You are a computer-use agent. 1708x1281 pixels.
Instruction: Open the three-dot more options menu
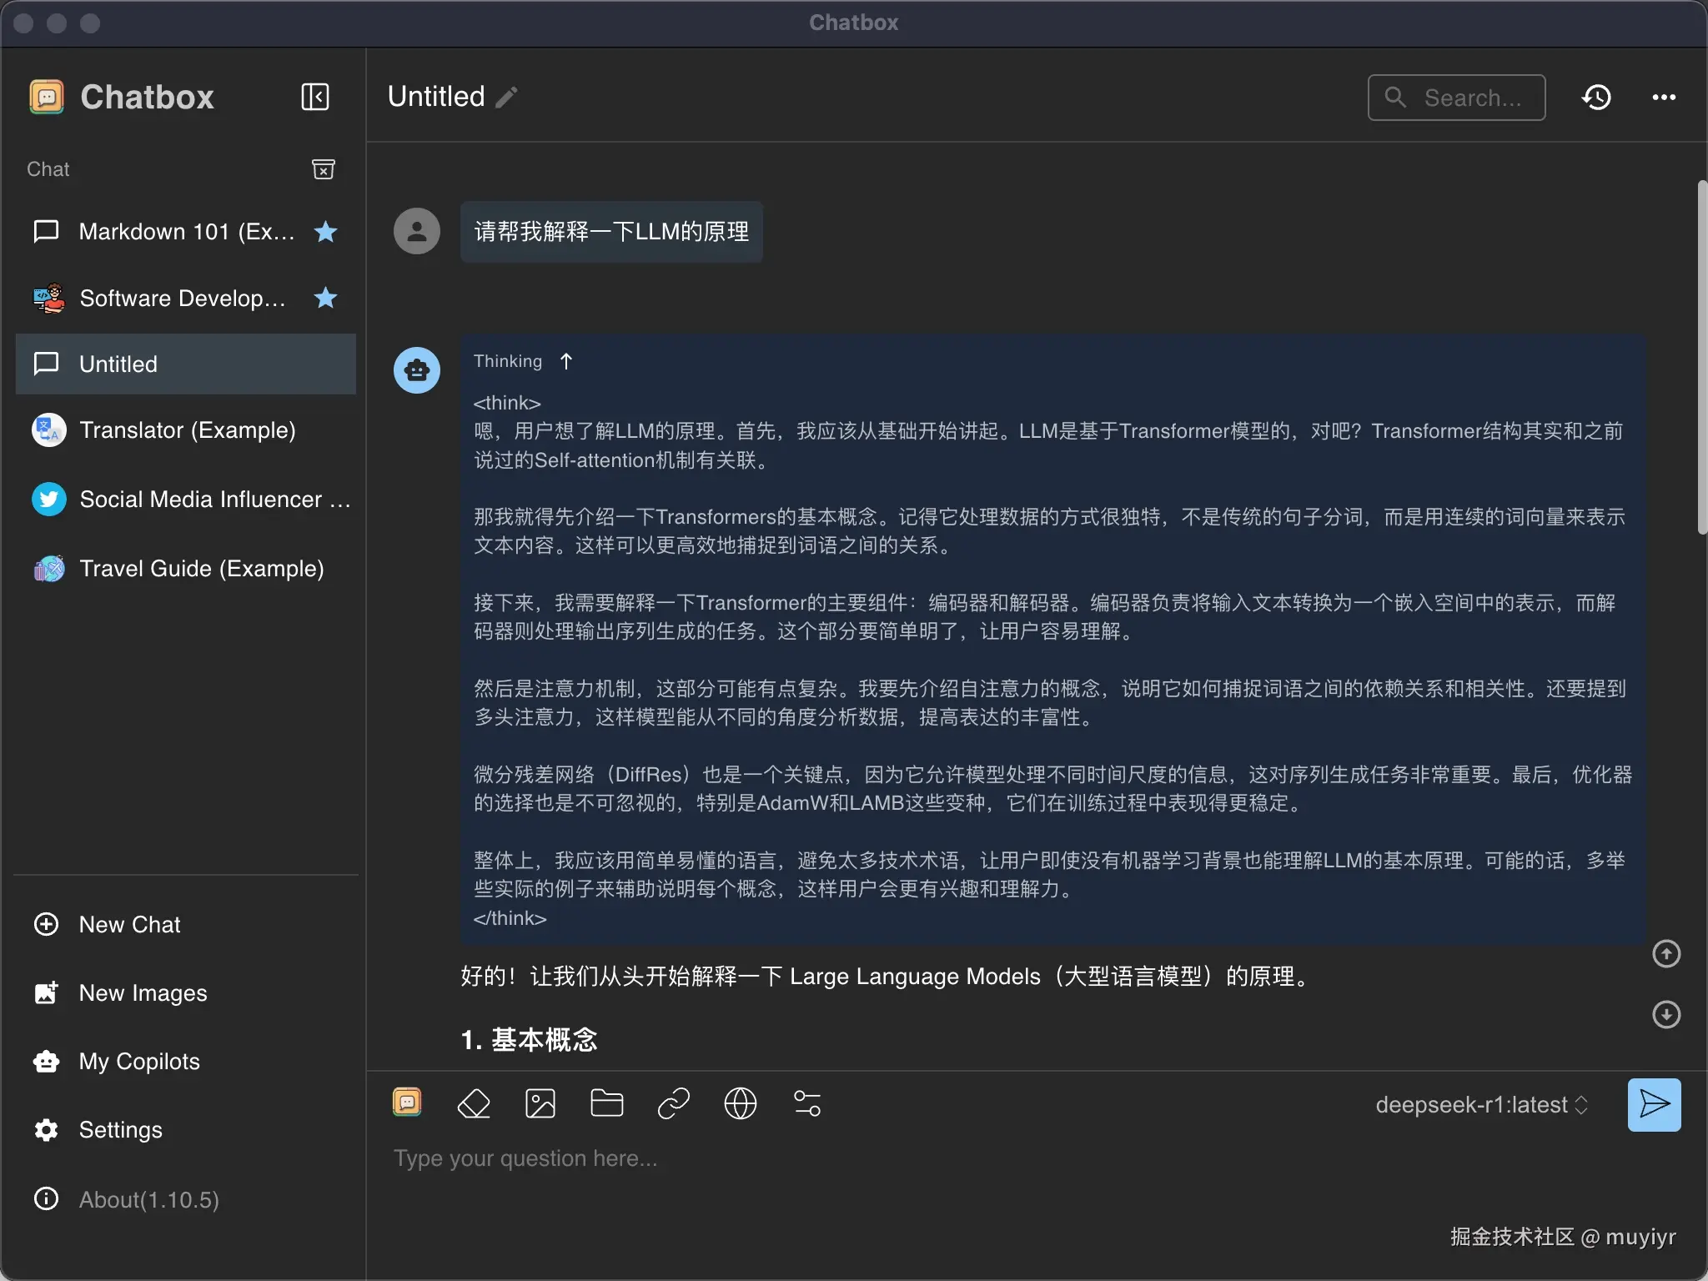point(1664,98)
